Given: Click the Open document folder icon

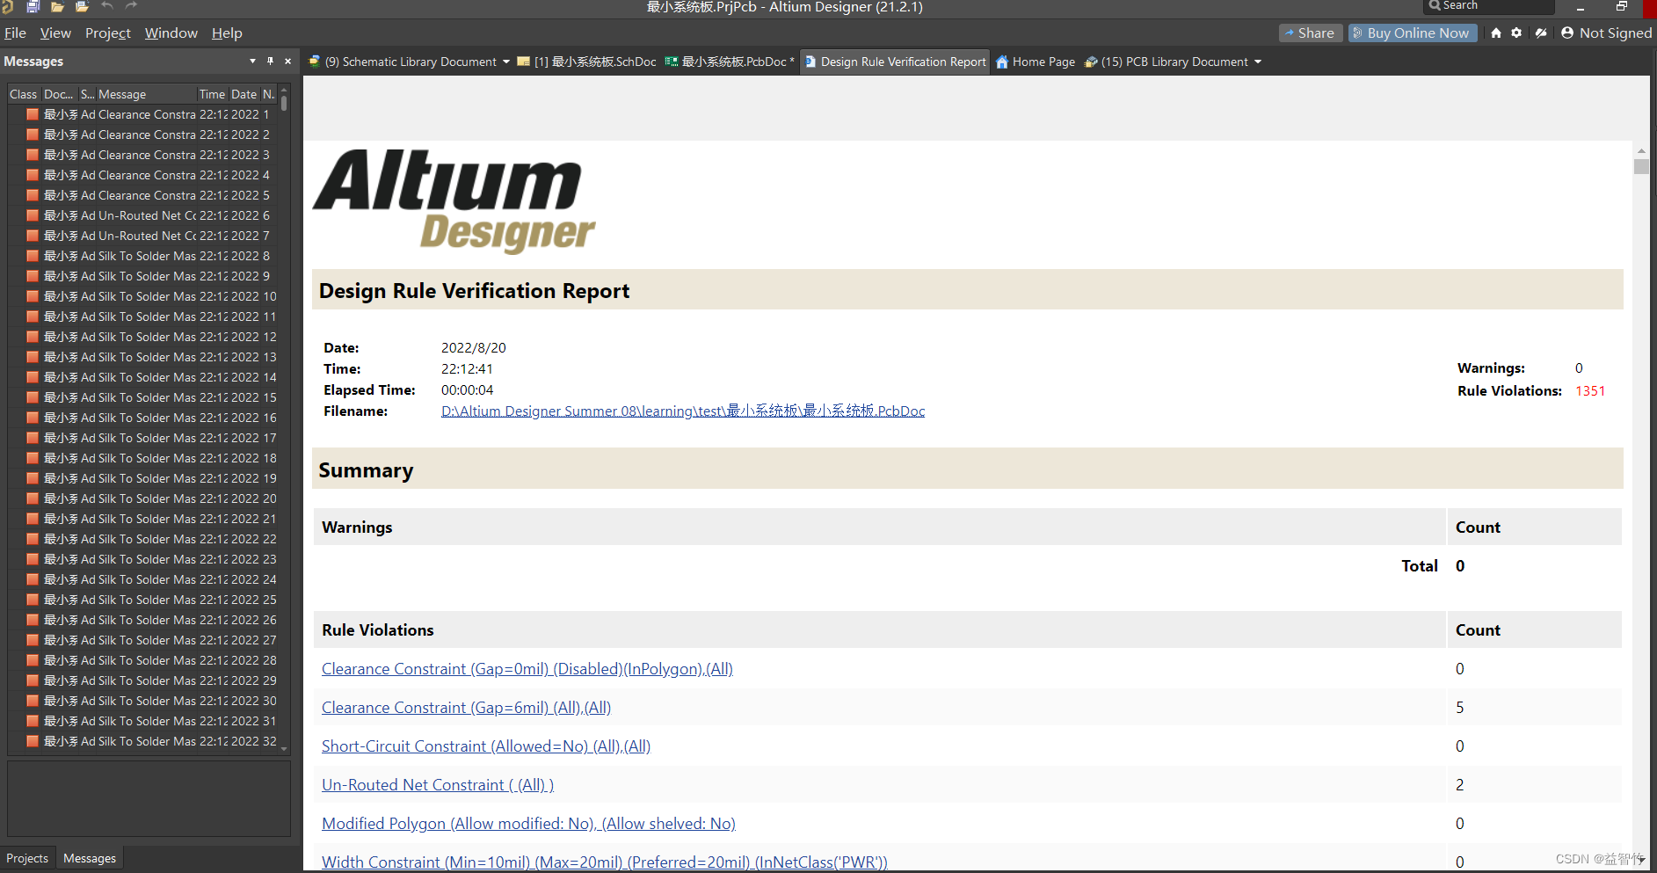Looking at the screenshot, I should 58,6.
